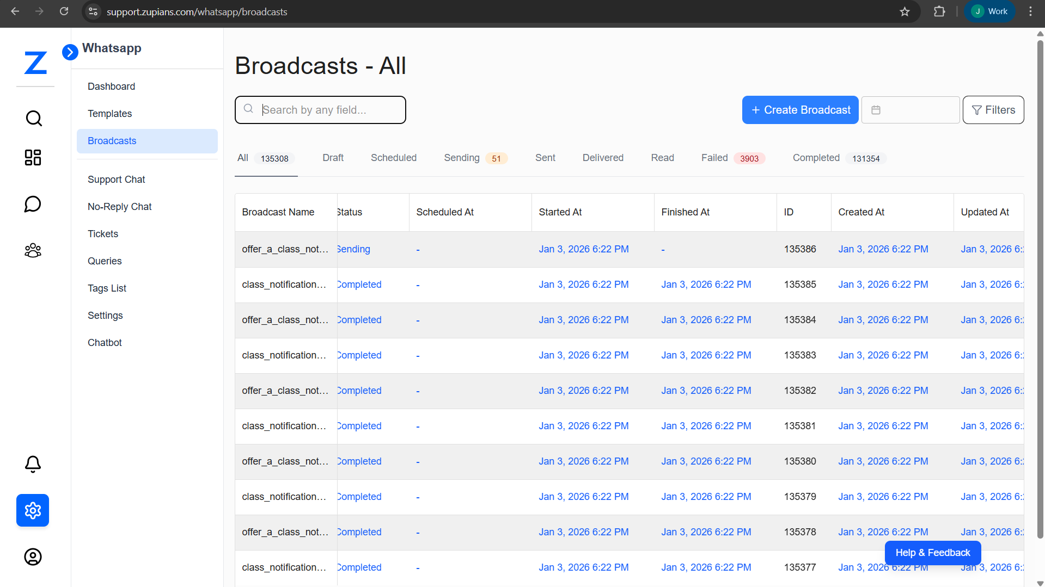Open the calendar date picker near Filters
The height and width of the screenshot is (587, 1045).
[x=910, y=109]
